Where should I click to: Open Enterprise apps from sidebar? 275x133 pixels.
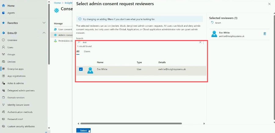click(x=15, y=69)
